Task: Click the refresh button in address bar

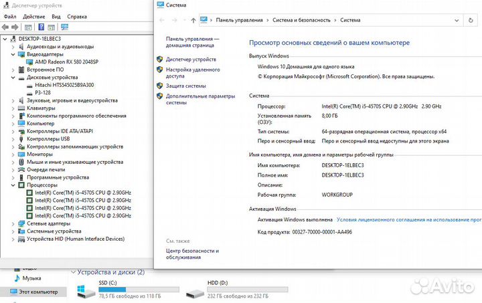Action: coord(471,20)
